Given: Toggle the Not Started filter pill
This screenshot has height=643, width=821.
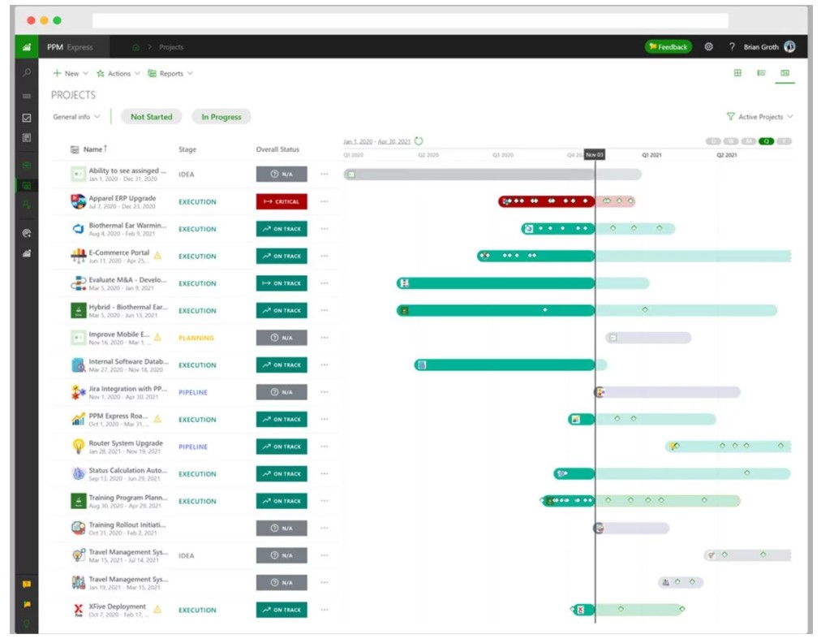Looking at the screenshot, I should point(152,117).
